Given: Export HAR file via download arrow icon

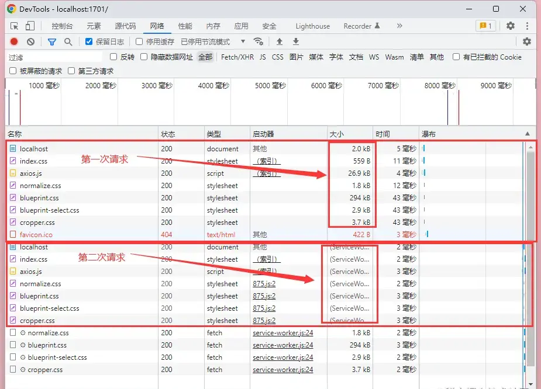Looking at the screenshot, I should click(x=295, y=41).
